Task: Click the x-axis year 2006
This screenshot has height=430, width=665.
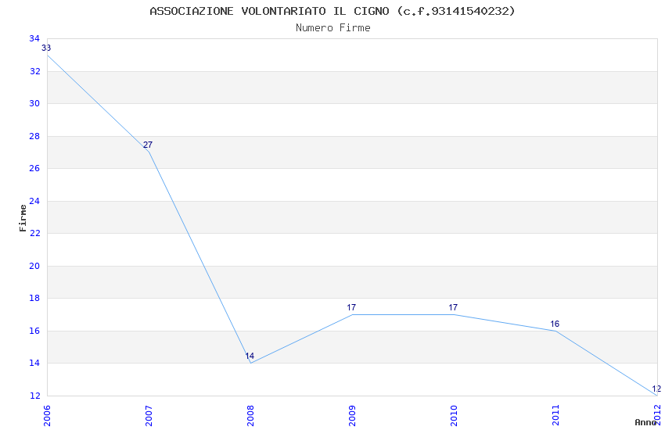Action: (47, 415)
